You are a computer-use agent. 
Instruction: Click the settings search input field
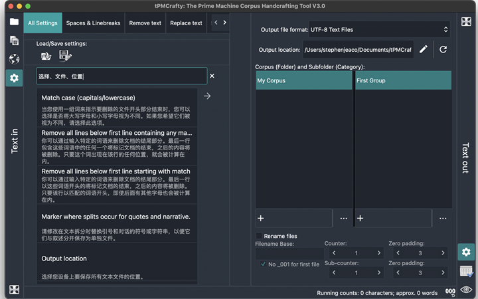pos(121,76)
